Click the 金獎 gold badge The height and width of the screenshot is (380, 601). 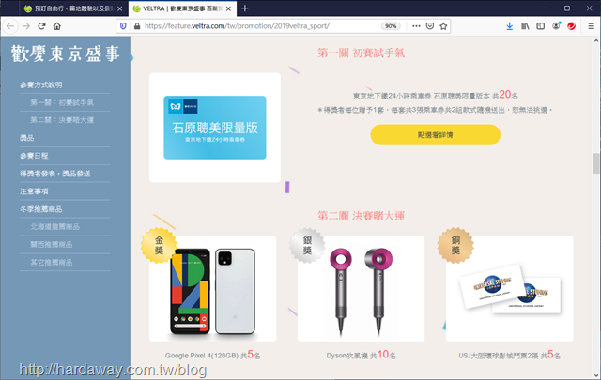click(x=159, y=245)
